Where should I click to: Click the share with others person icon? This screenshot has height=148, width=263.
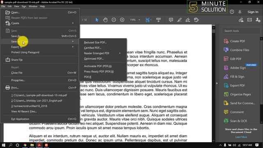[258, 20]
